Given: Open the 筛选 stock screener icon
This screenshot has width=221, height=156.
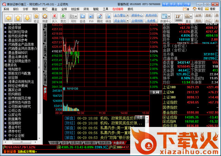Looking at the screenshot, I should click(108, 18).
